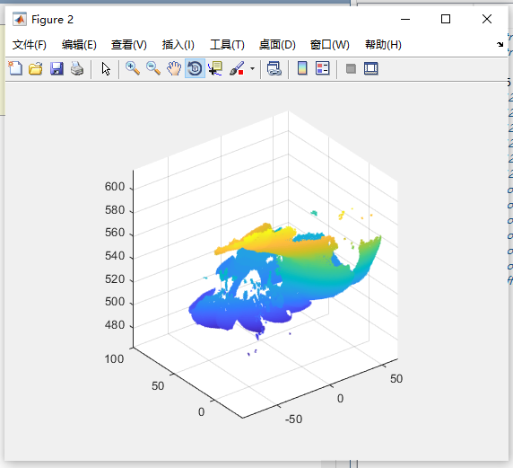This screenshot has height=468, width=513.
Task: Save the figure with the floppy disk icon
Action: tap(57, 68)
